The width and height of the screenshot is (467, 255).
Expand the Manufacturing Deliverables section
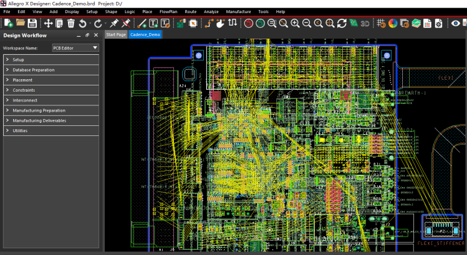(x=51, y=120)
